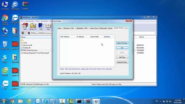The image size is (185, 104).
Task: Open the WinRAR File menu
Action: [22, 21]
